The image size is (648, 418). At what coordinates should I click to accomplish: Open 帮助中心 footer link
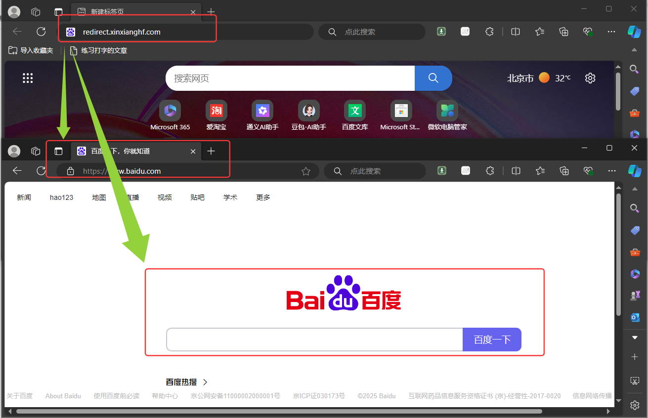coord(165,396)
